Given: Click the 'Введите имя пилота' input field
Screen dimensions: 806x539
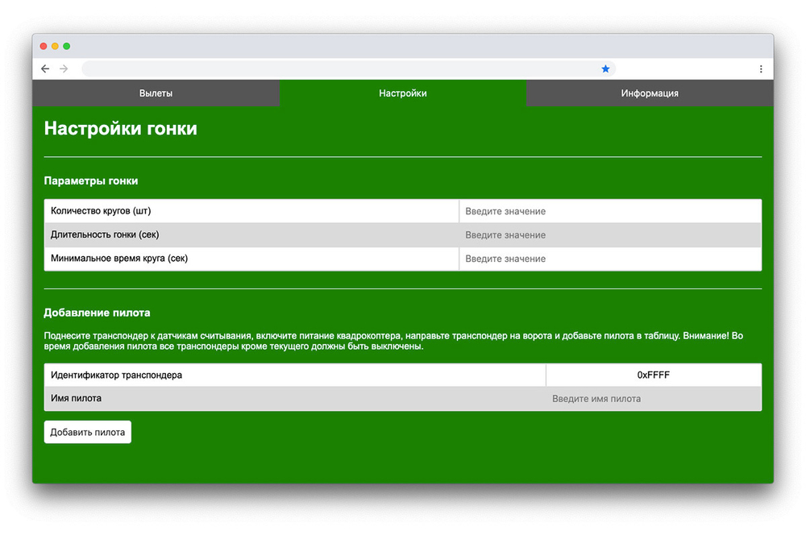Looking at the screenshot, I should pos(653,399).
